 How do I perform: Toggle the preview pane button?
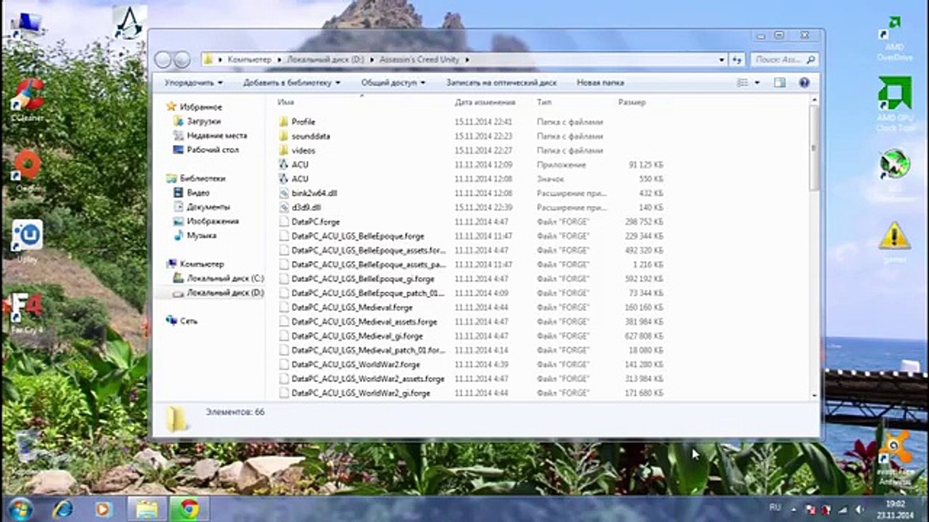[x=779, y=83]
